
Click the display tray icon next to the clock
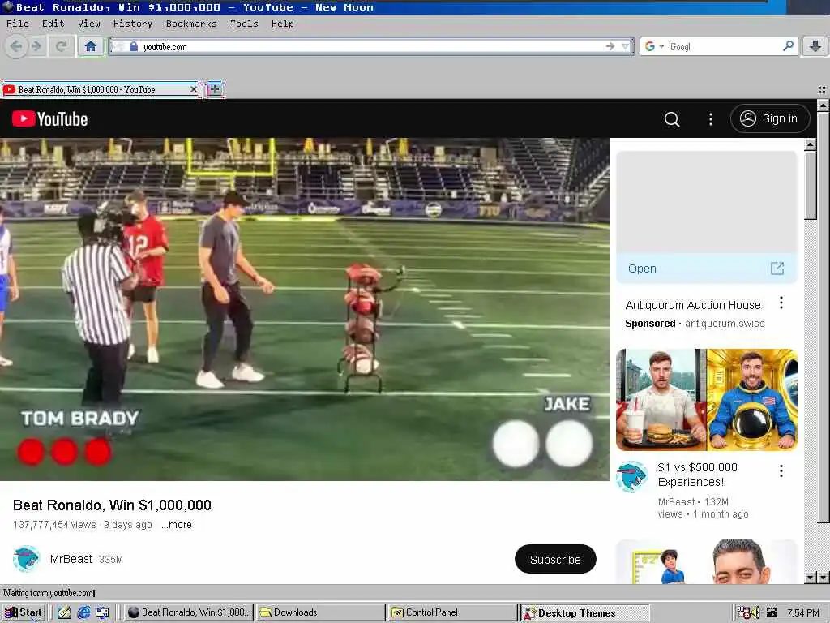tap(772, 612)
